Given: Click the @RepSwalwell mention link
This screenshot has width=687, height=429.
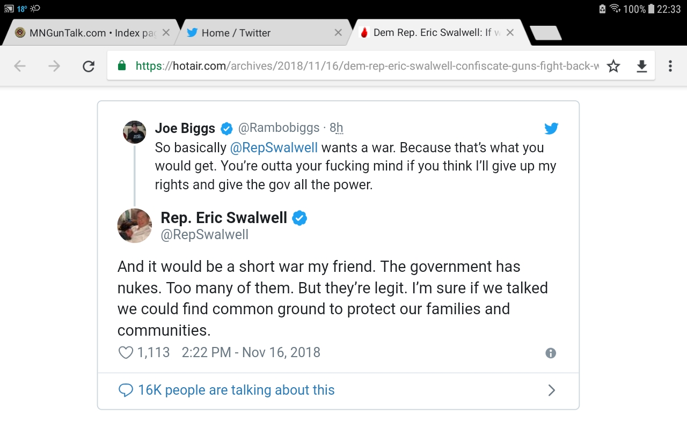Looking at the screenshot, I should point(274,147).
